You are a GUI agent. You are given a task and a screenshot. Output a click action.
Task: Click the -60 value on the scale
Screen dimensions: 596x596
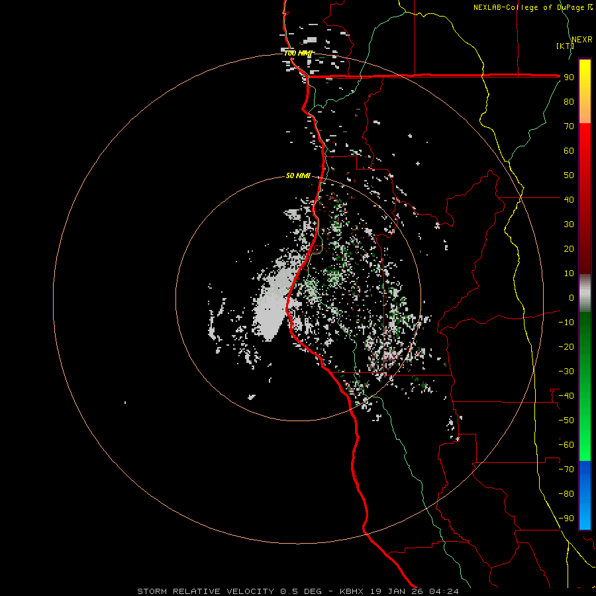[566, 445]
